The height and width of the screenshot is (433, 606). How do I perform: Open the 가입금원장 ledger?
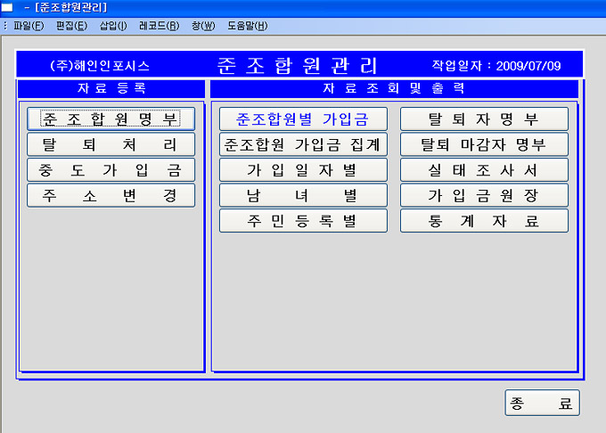(484, 195)
